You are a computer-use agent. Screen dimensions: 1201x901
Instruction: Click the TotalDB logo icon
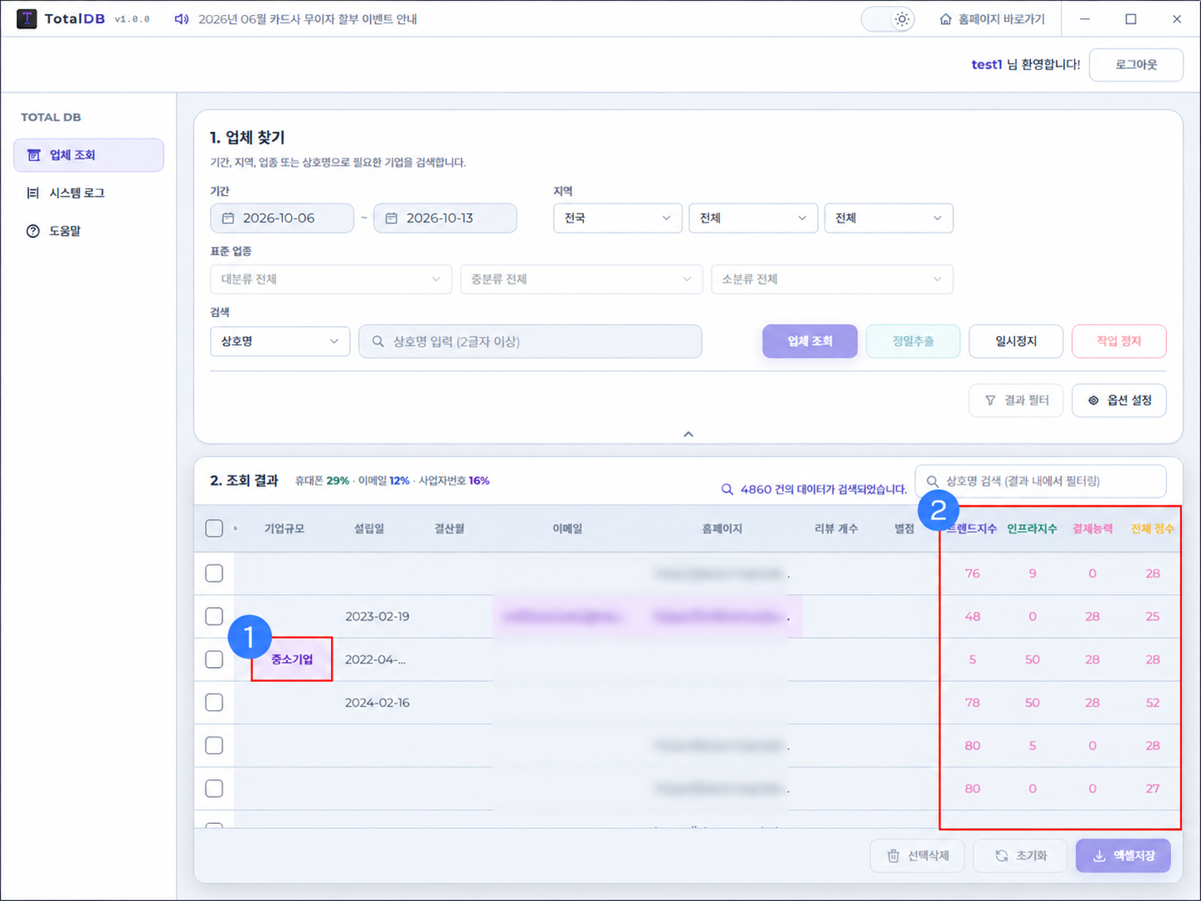27,18
